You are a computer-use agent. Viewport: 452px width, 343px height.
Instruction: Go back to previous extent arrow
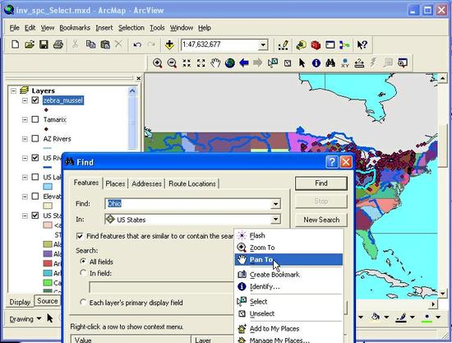244,63
